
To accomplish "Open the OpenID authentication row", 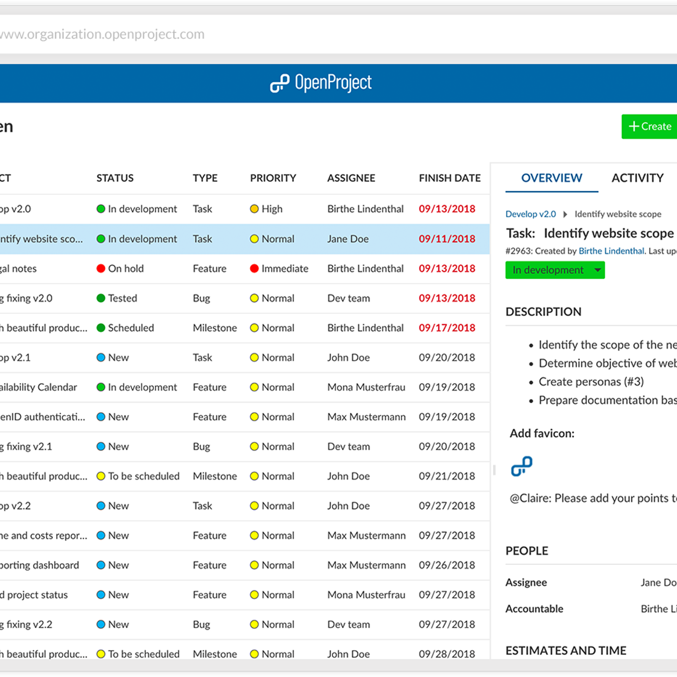I will (245, 417).
